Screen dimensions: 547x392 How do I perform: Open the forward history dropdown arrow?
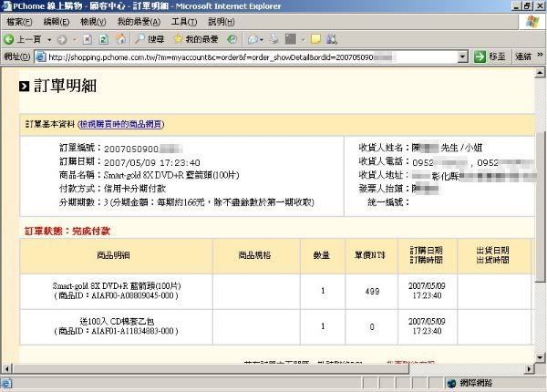[x=75, y=40]
